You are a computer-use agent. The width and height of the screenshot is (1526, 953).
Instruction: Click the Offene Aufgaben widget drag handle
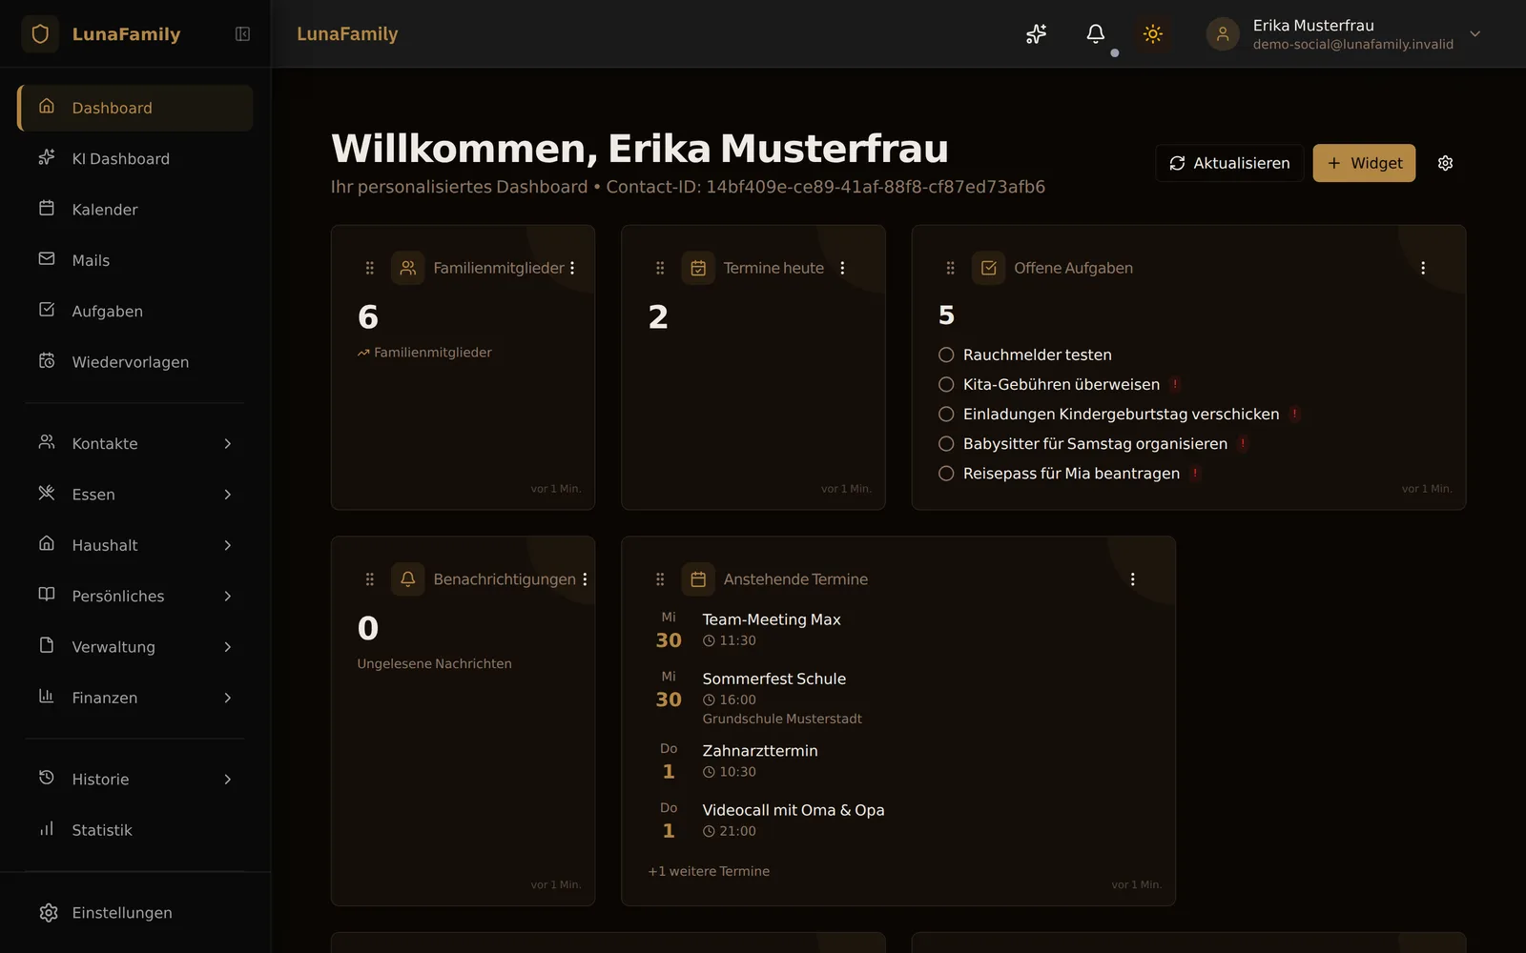tap(950, 269)
